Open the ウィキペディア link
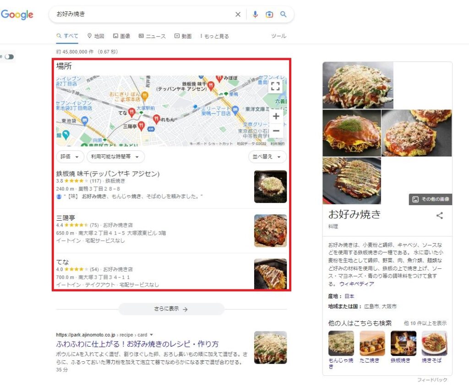The width and height of the screenshot is (469, 386). [x=356, y=284]
